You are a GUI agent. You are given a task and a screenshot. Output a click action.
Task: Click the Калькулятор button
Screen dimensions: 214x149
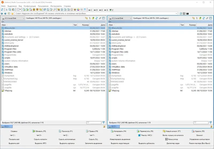pos(172,139)
